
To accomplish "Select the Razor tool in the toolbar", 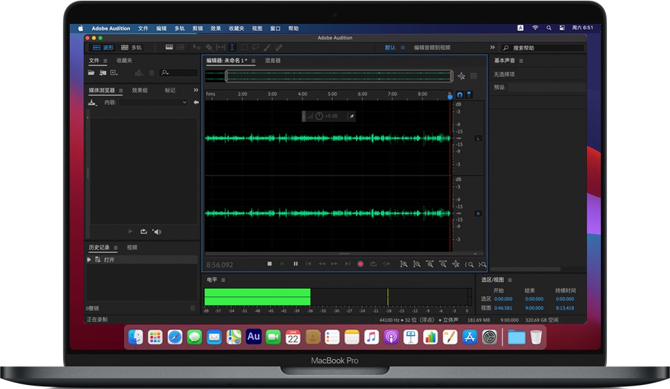I will pos(209,47).
